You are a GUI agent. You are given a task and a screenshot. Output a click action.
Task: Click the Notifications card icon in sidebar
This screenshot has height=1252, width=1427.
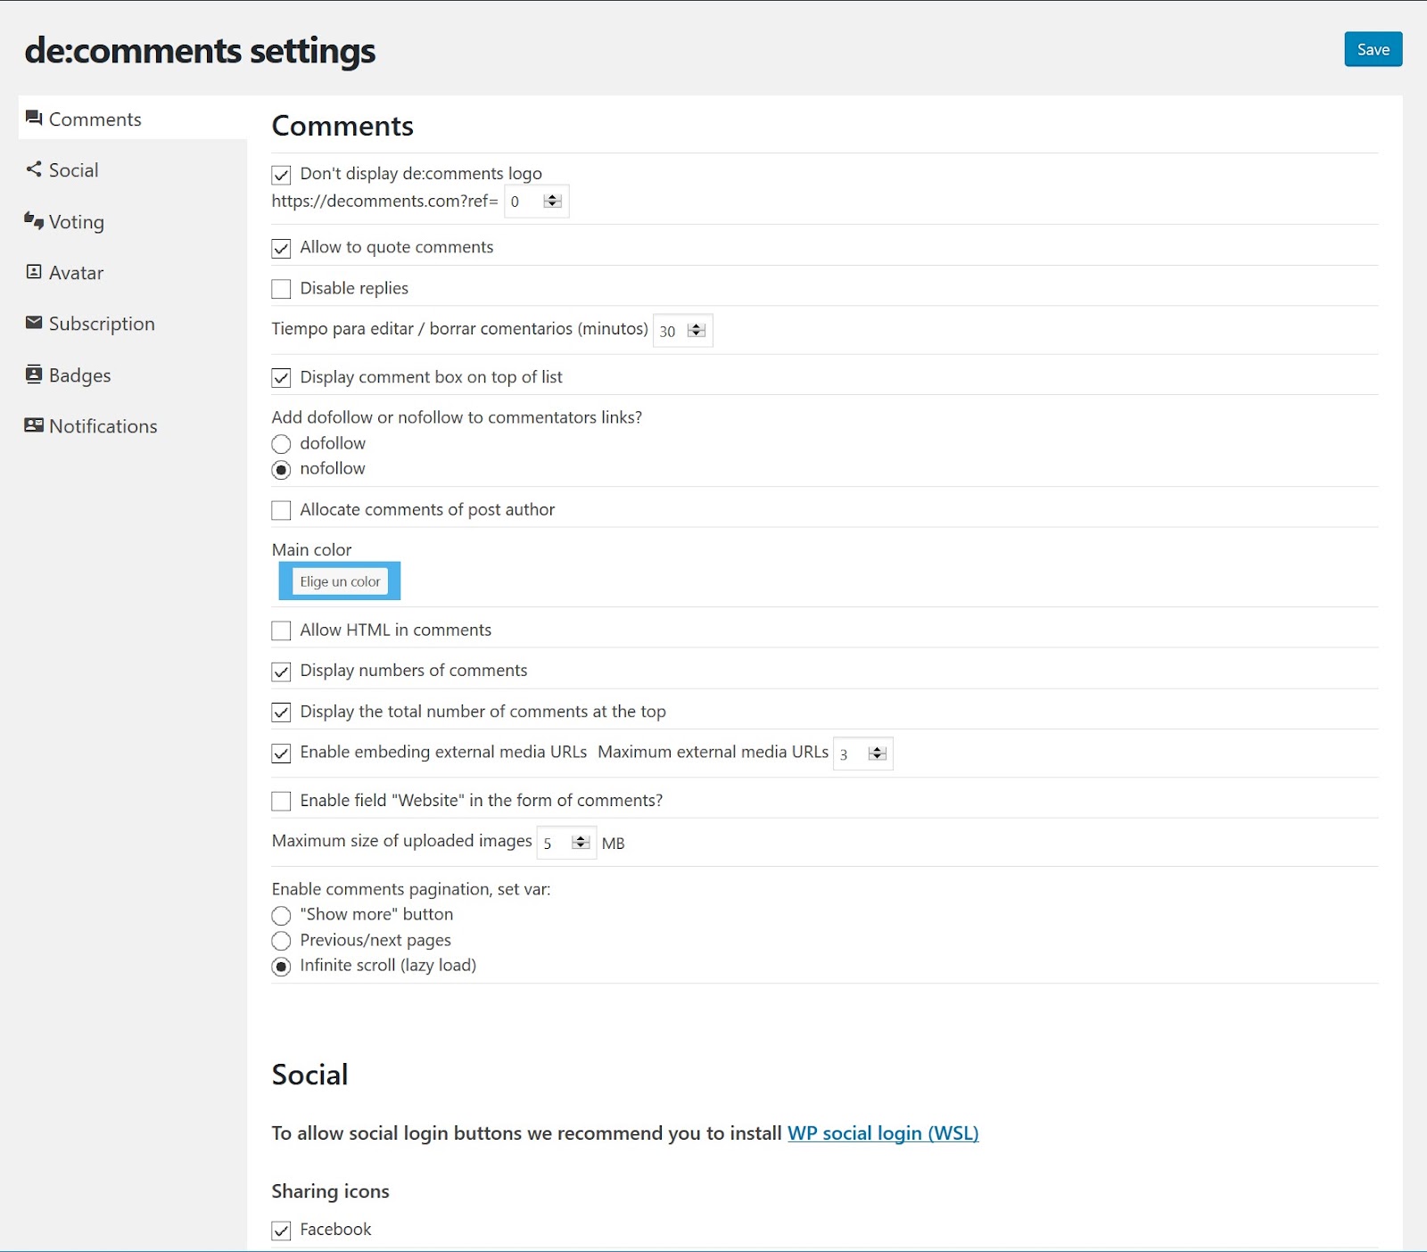pyautogui.click(x=34, y=425)
